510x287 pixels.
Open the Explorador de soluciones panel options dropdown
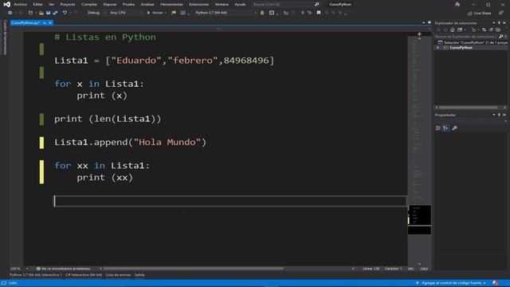click(x=494, y=23)
